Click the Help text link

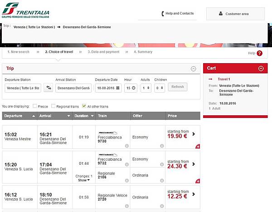pyautogui.click(x=252, y=53)
